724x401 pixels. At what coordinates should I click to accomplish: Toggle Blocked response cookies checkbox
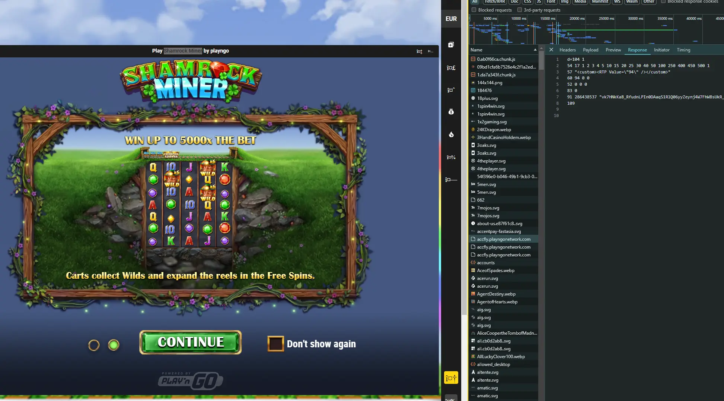click(x=663, y=1)
